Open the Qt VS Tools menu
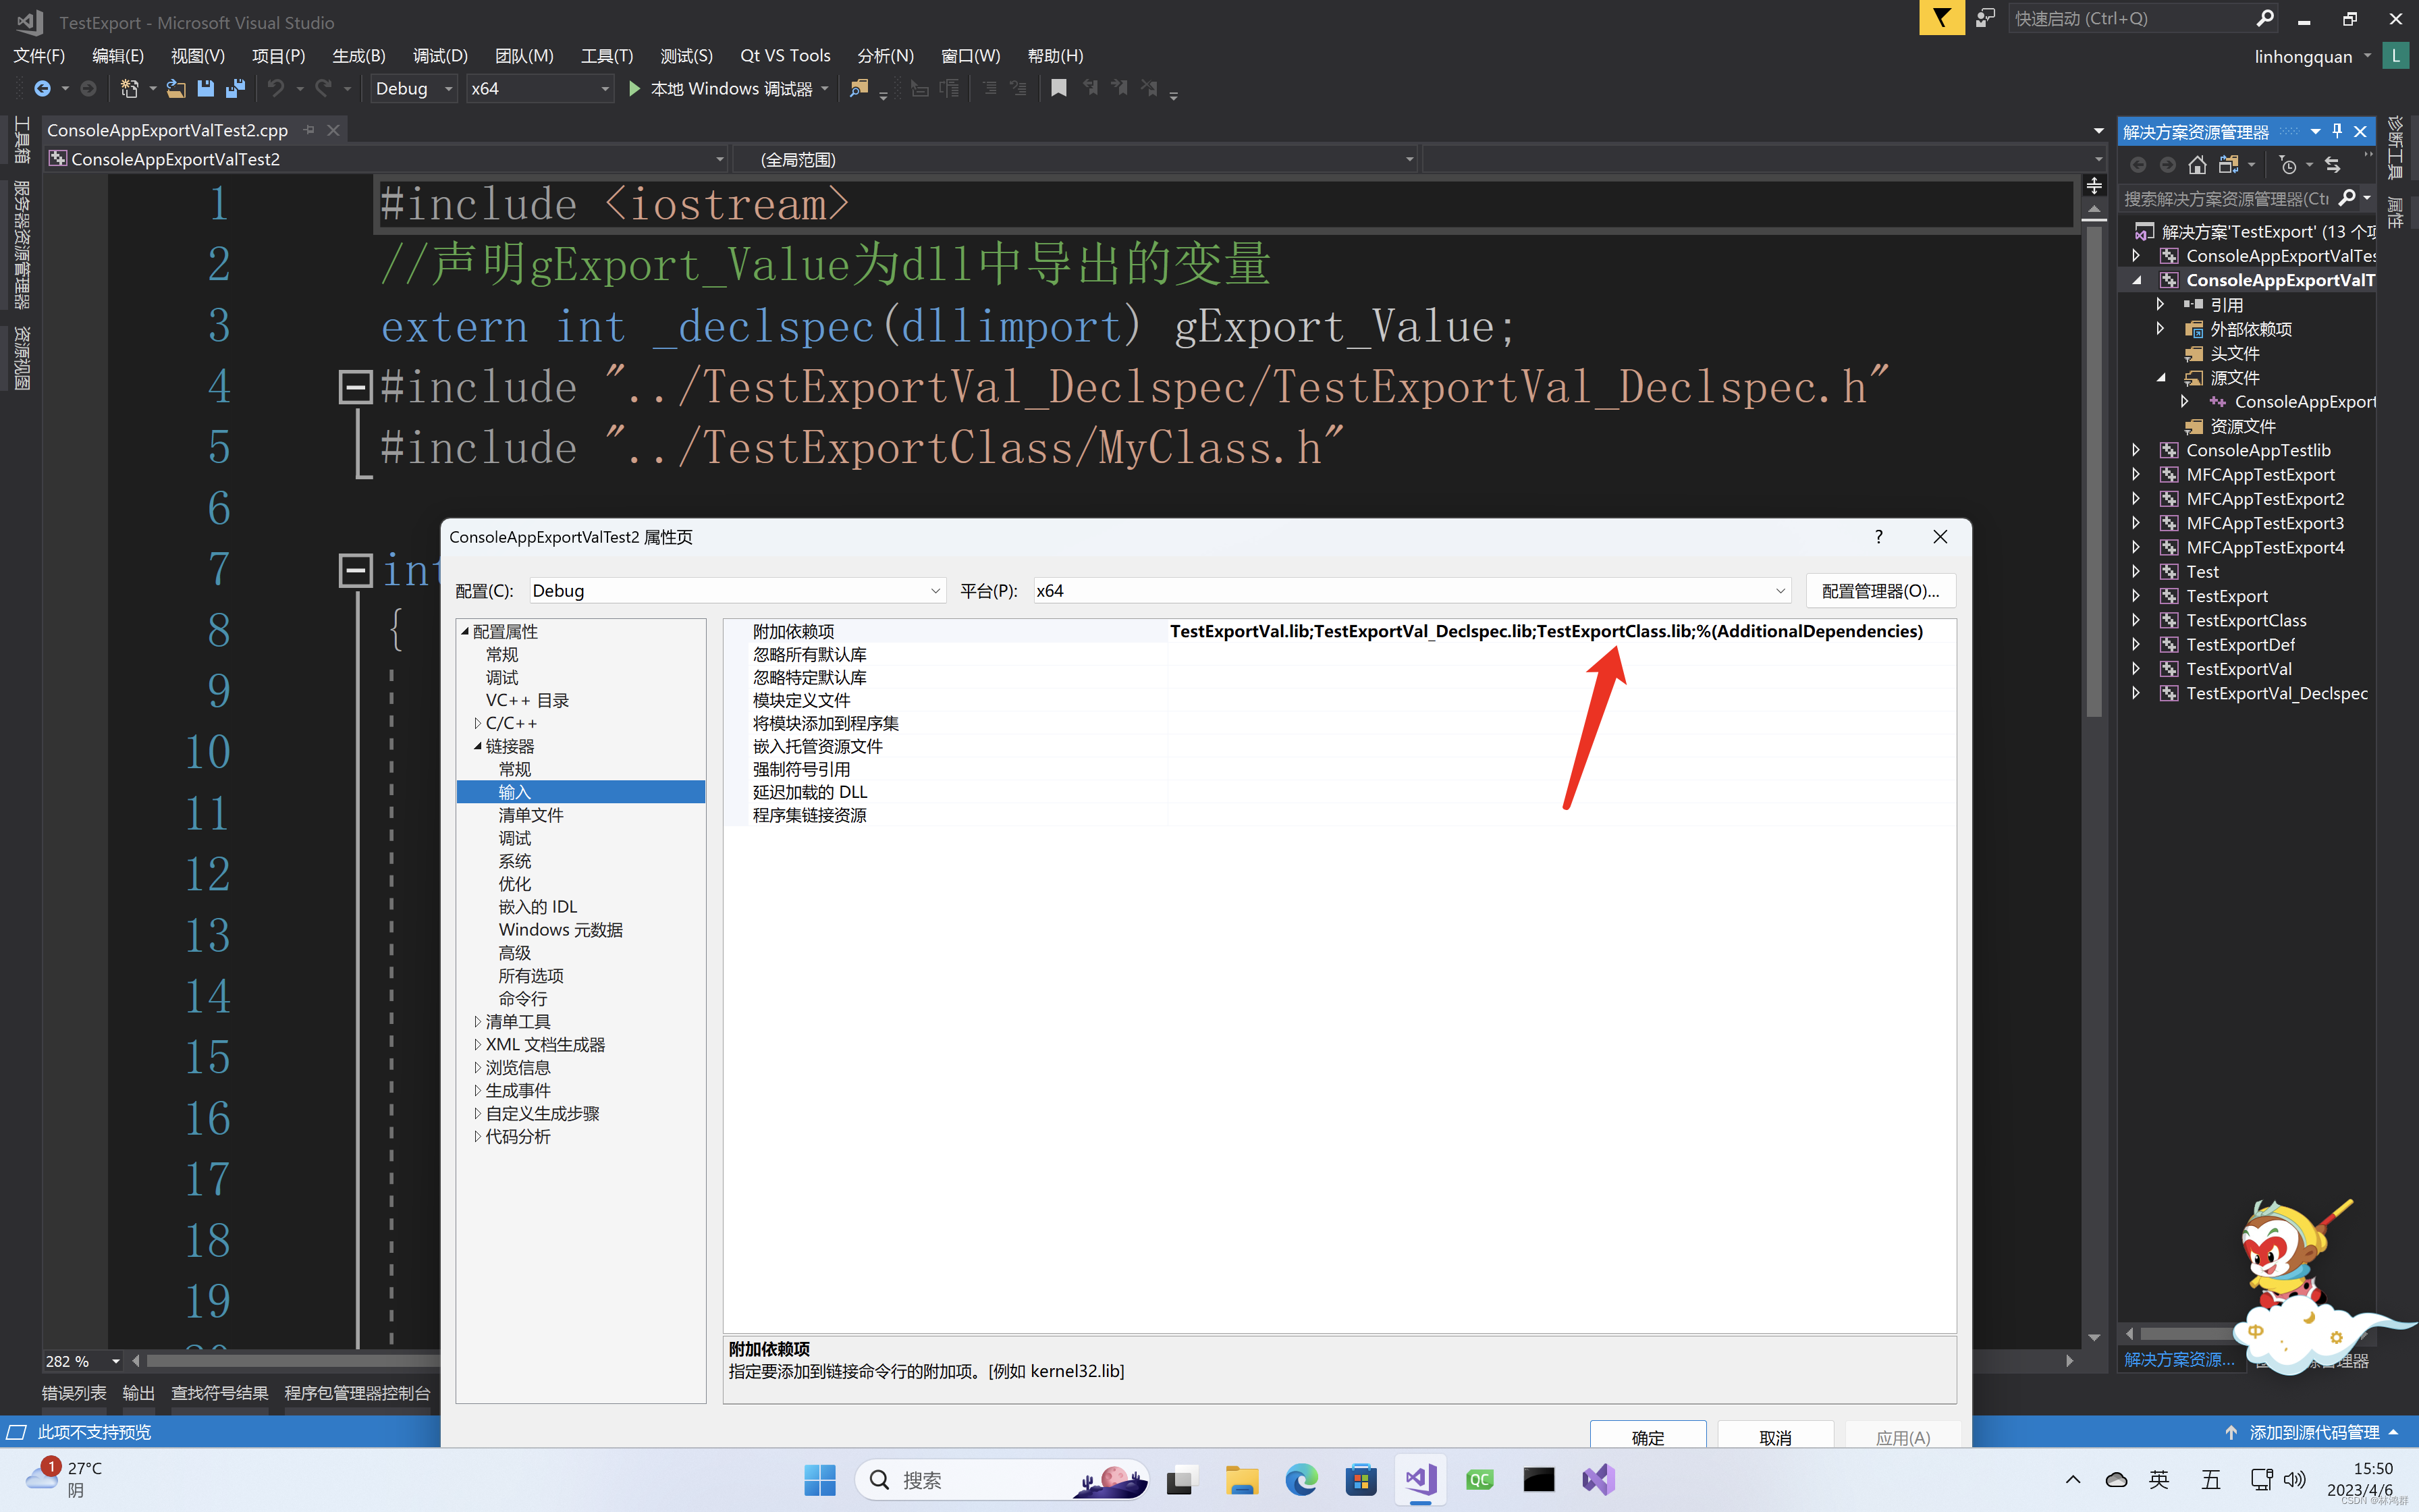Screen dimensions: 2419x1512 (785, 56)
